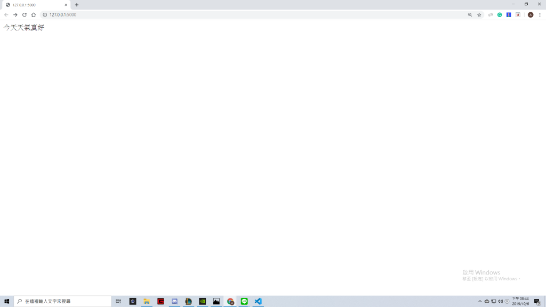Open the red G app in taskbar
Image resolution: width=546 pixels, height=307 pixels.
[x=160, y=301]
